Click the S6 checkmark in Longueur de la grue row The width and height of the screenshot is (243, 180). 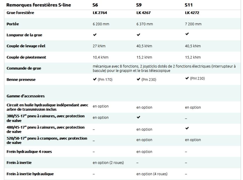pyautogui.click(x=95, y=35)
